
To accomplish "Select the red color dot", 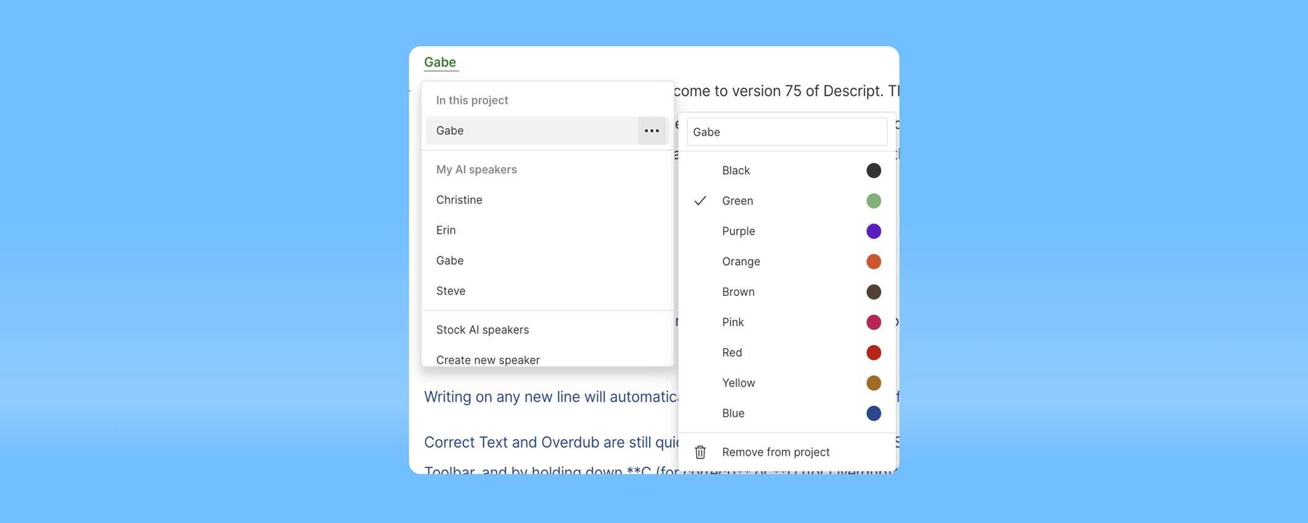I will [873, 353].
